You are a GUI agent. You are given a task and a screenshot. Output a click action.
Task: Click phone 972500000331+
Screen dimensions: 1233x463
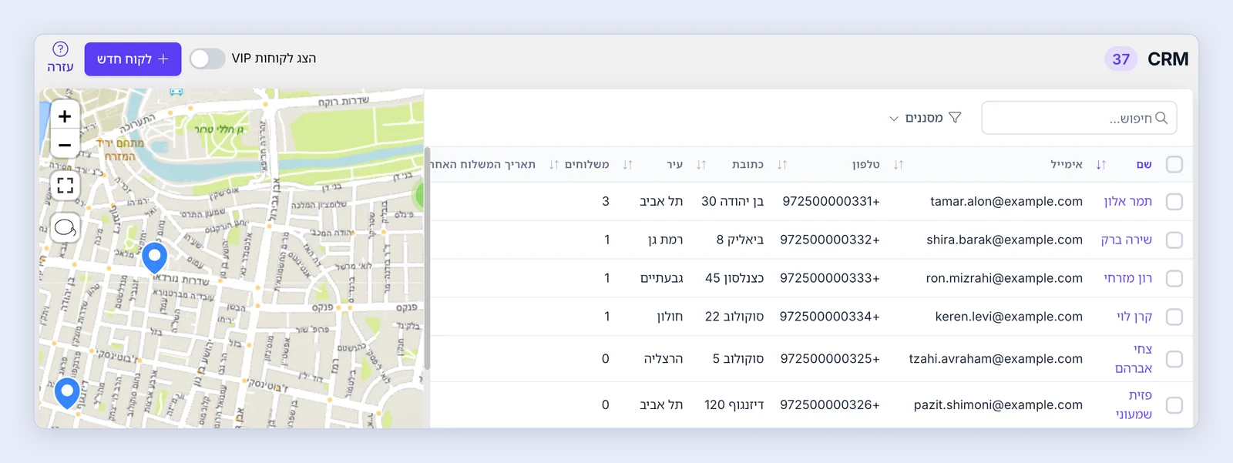tap(831, 201)
